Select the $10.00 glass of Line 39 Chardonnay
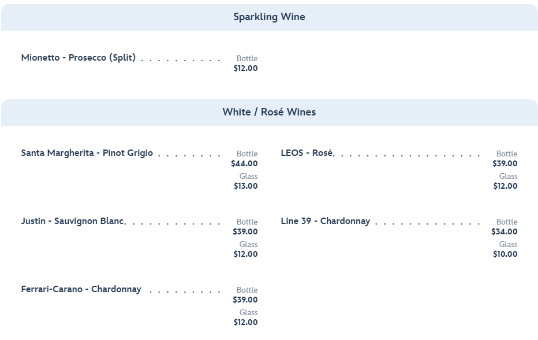 coord(505,255)
